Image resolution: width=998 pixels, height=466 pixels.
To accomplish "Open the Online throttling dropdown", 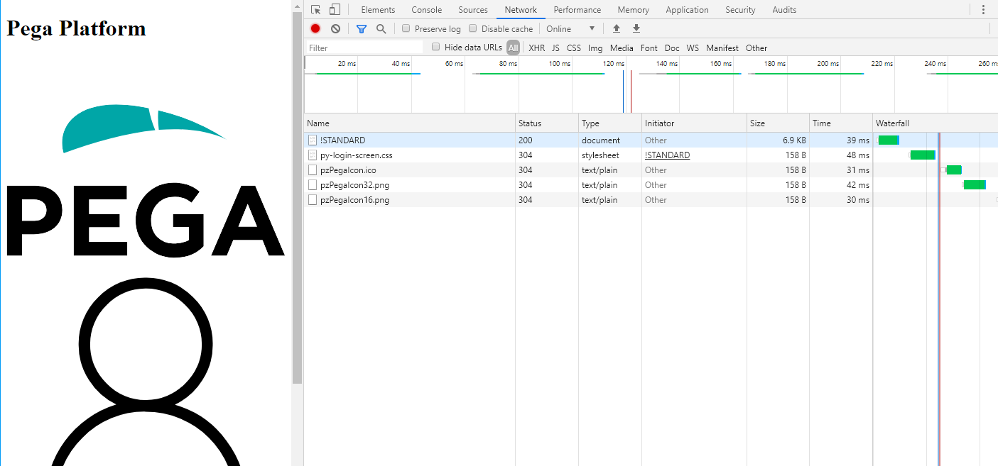I will pos(570,29).
